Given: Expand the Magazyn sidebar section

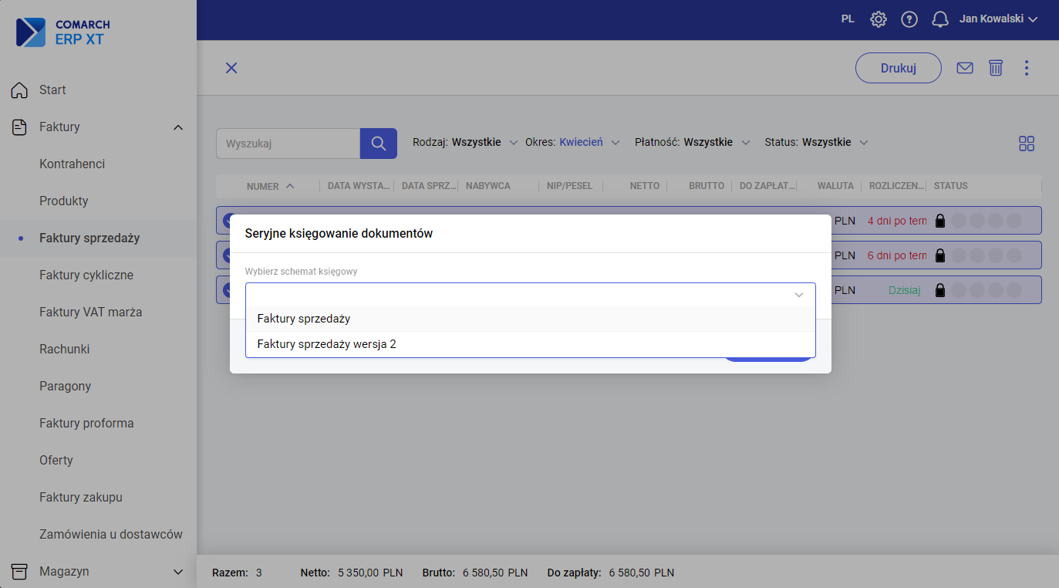Looking at the screenshot, I should [178, 572].
